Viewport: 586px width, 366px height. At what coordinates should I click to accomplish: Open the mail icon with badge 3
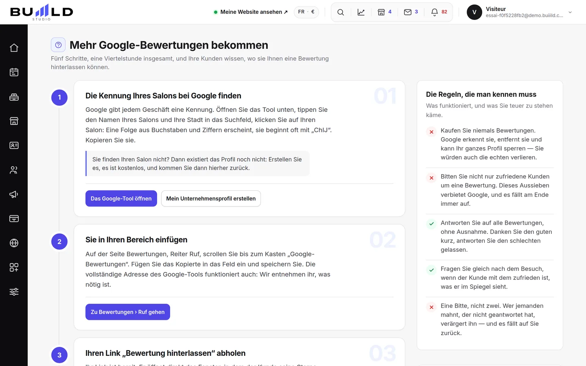click(411, 12)
